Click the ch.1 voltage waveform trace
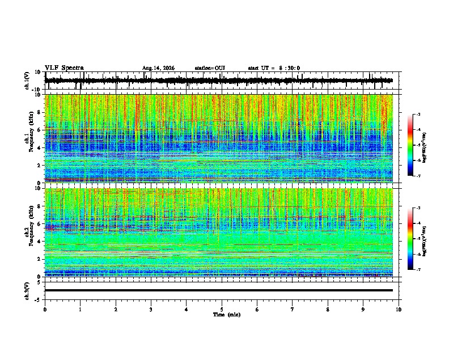Screen dimensions: 449x347 point(219,81)
